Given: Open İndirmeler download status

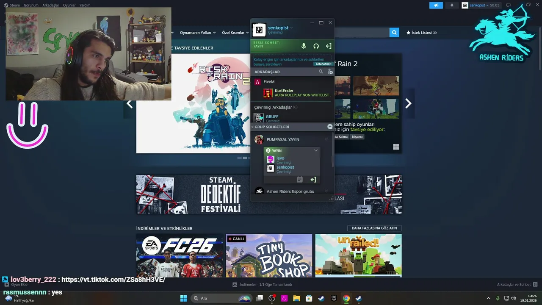Looking at the screenshot, I should click(x=262, y=285).
